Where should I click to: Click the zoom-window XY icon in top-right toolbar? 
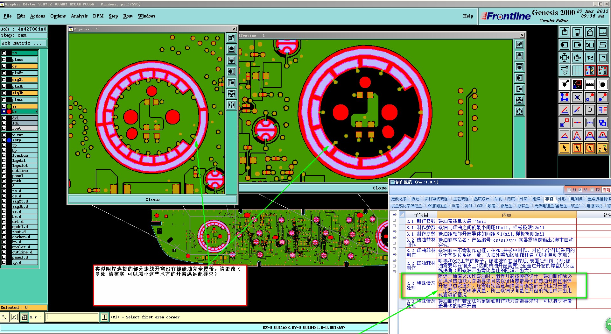603,32
